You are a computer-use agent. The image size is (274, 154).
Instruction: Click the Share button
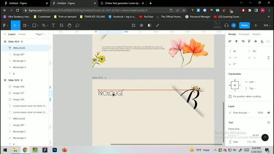[x=244, y=26]
